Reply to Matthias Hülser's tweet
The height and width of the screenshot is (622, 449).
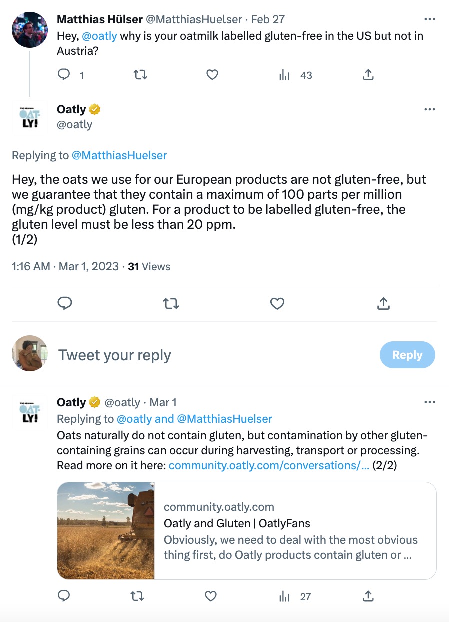[64, 75]
